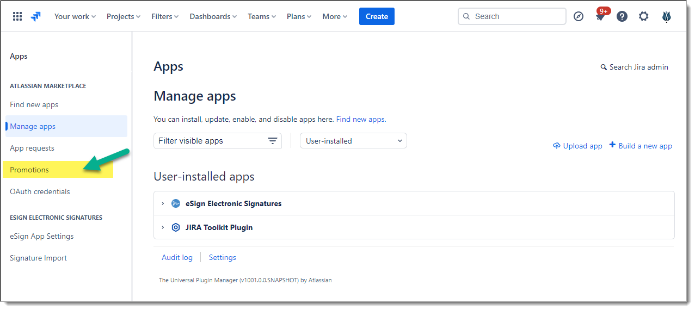Expand the JIRA Toolkit Plugin row
The width and height of the screenshot is (695, 310).
point(163,227)
